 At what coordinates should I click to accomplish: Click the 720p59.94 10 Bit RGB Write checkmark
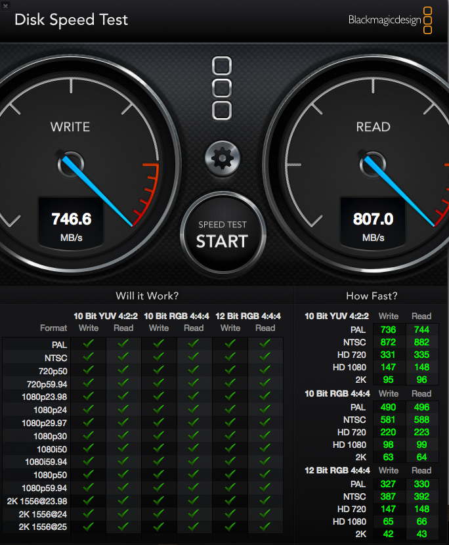pyautogui.click(x=158, y=383)
